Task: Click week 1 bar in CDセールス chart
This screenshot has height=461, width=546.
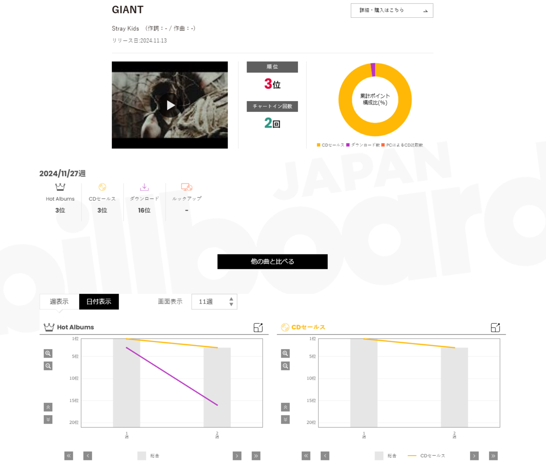Action: [364, 383]
